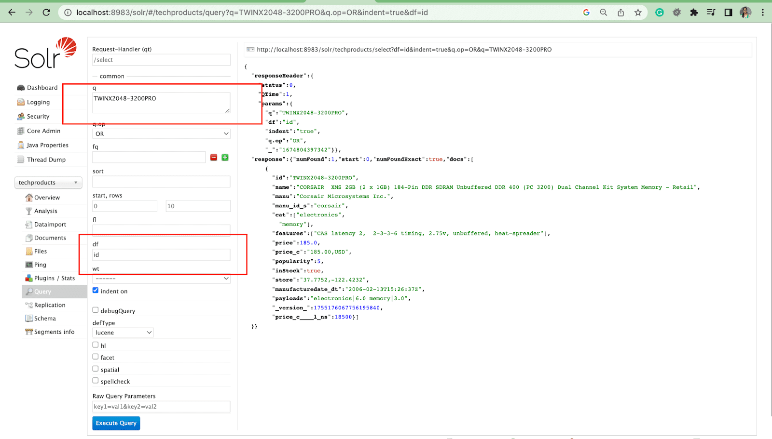Enable the debugQuery checkbox

[96, 310]
